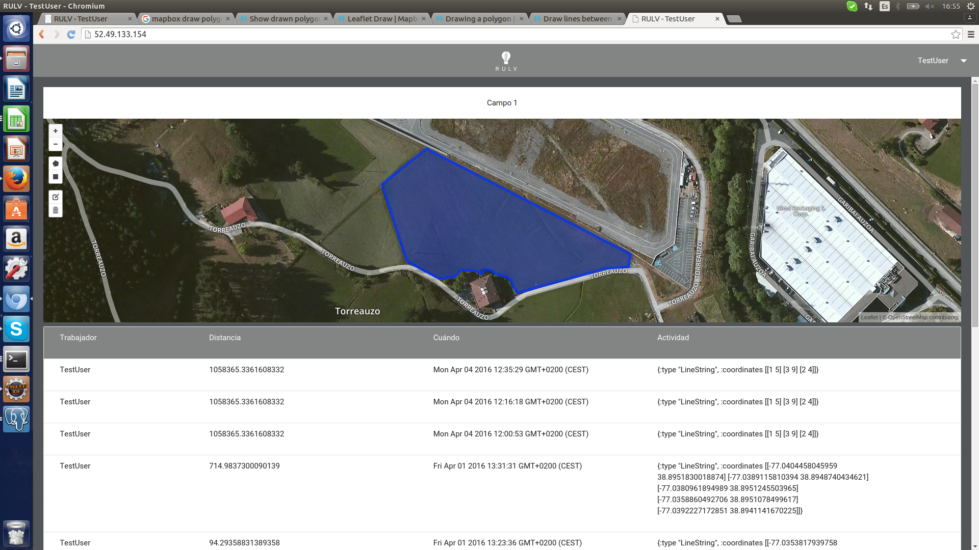979x550 pixels.
Task: Open the sound volume indicator
Action: (930, 6)
